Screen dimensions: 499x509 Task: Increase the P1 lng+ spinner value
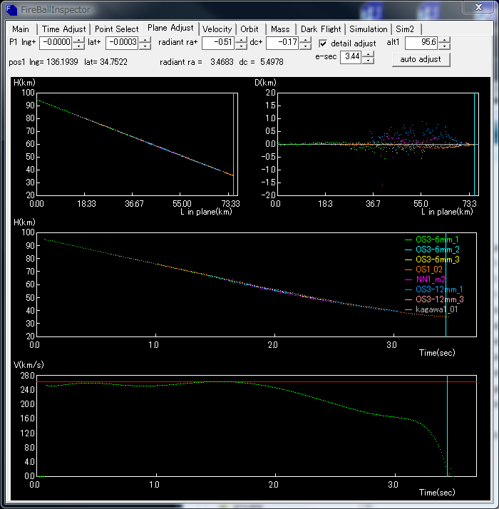coord(80,40)
